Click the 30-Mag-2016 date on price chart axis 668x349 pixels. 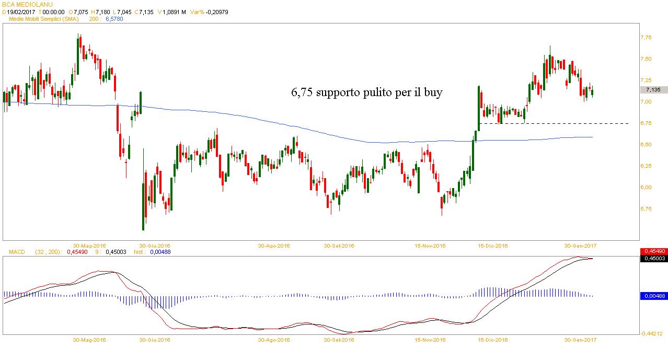pyautogui.click(x=89, y=245)
